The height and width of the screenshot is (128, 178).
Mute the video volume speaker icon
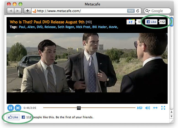[147, 108]
